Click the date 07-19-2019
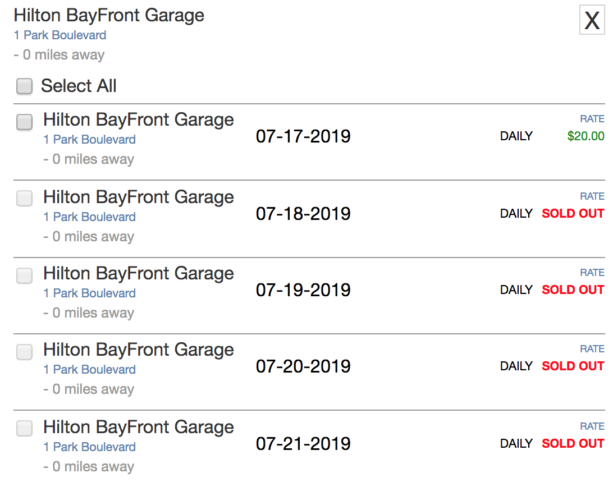Screen dimensions: 613x487 tap(303, 290)
